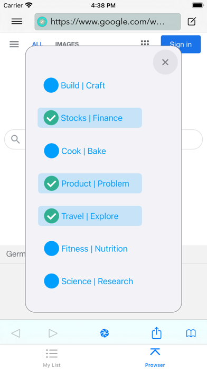Close the category popup
The image size is (207, 369).
(x=165, y=62)
